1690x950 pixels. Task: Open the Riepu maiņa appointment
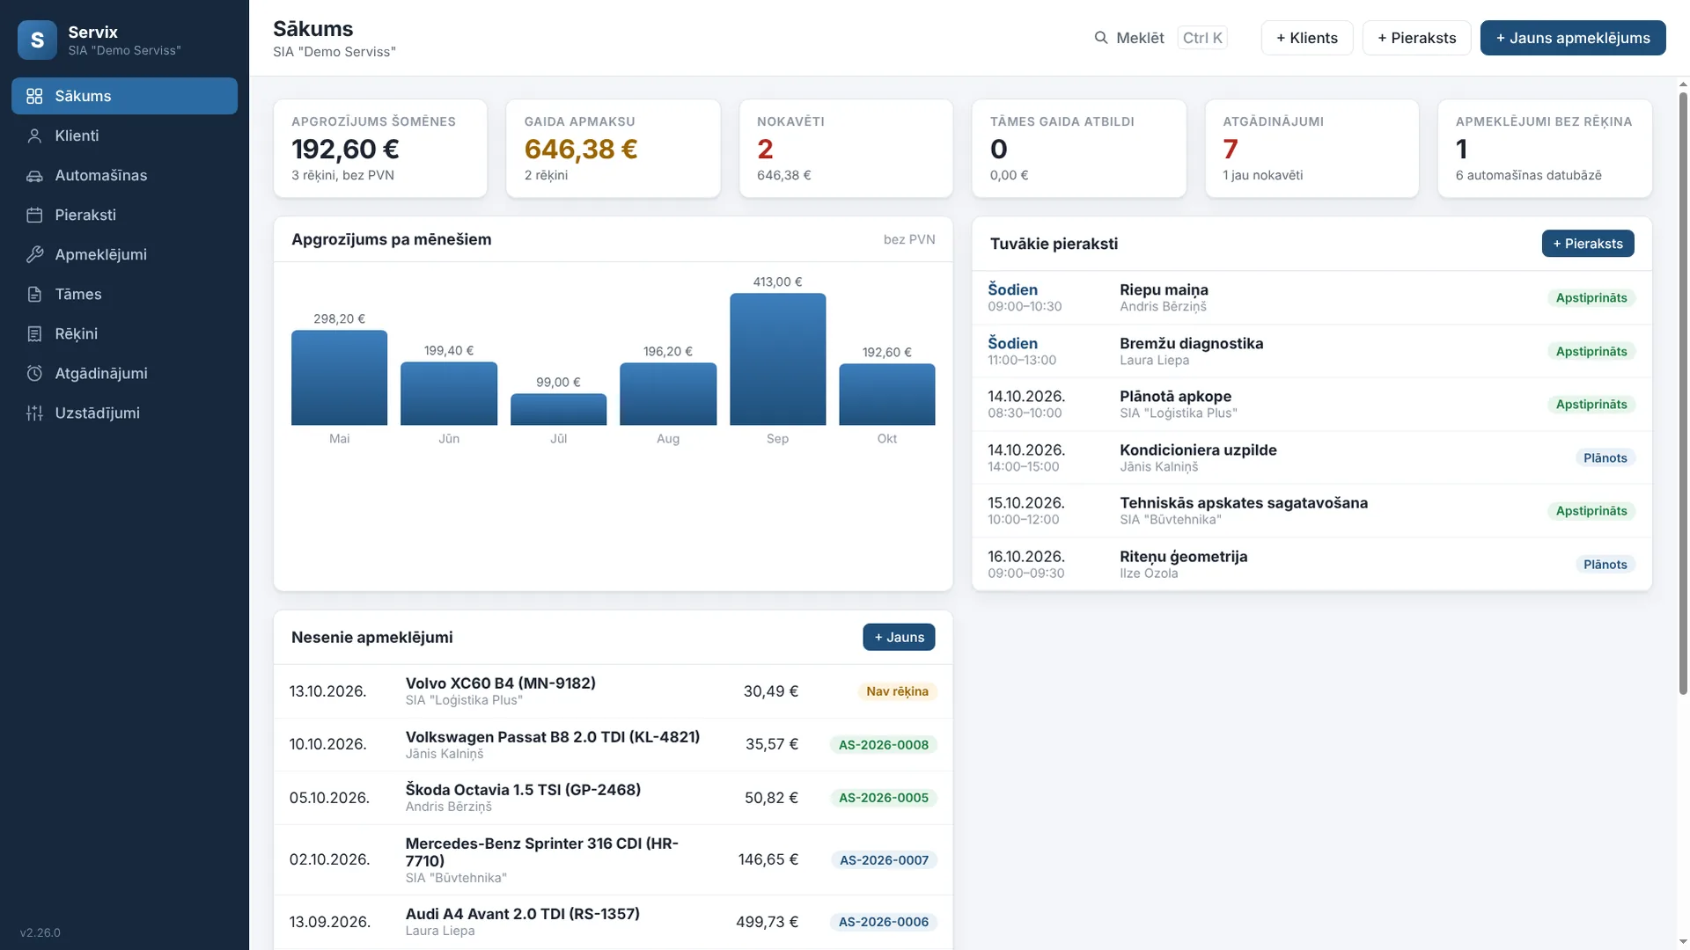[x=1311, y=297]
